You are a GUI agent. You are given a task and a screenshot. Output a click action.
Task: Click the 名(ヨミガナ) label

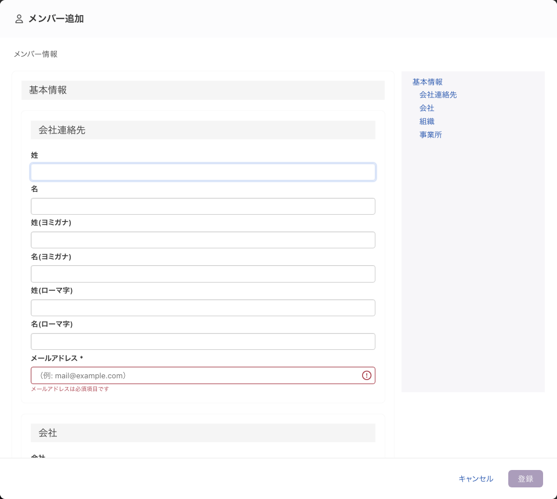[51, 257]
